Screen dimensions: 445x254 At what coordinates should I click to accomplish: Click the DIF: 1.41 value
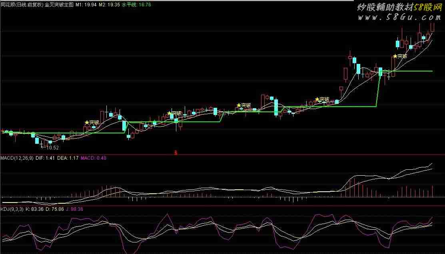(x=44, y=158)
